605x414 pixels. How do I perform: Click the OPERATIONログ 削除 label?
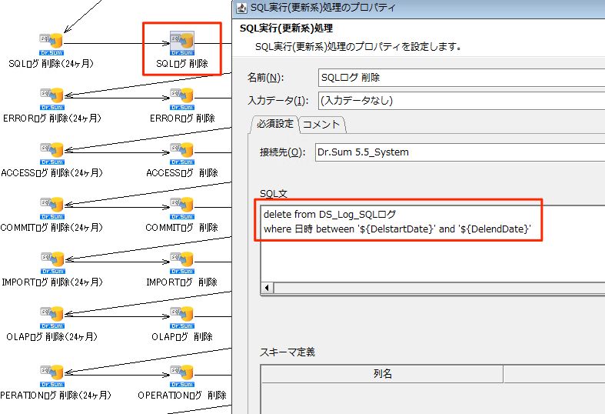click(x=181, y=395)
